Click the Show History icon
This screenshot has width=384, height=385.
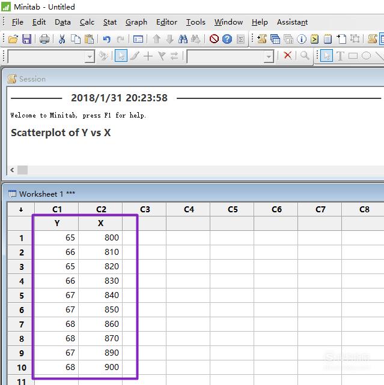pos(315,39)
